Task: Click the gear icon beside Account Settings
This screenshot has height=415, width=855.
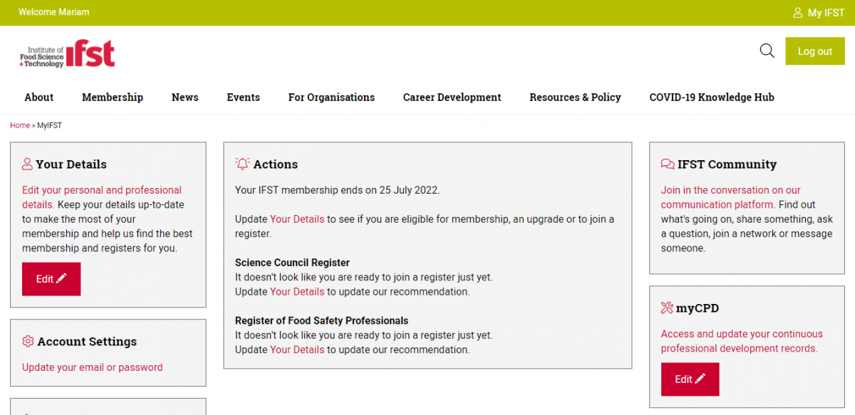Action: pyautogui.click(x=27, y=342)
